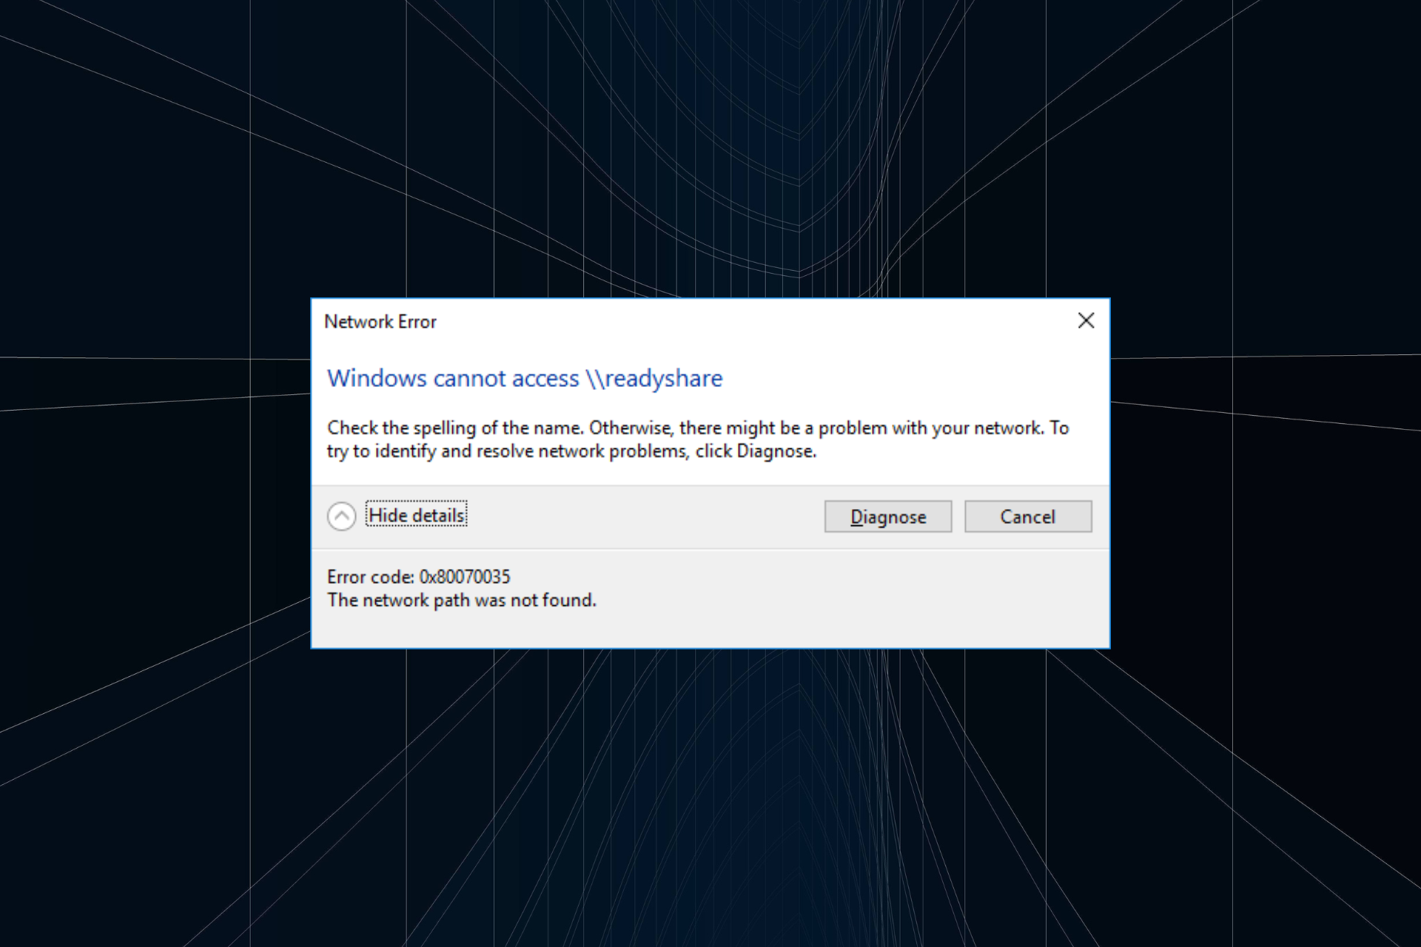Select the Error code 0x80070035 text
Image resolution: width=1421 pixels, height=947 pixels.
point(419,576)
